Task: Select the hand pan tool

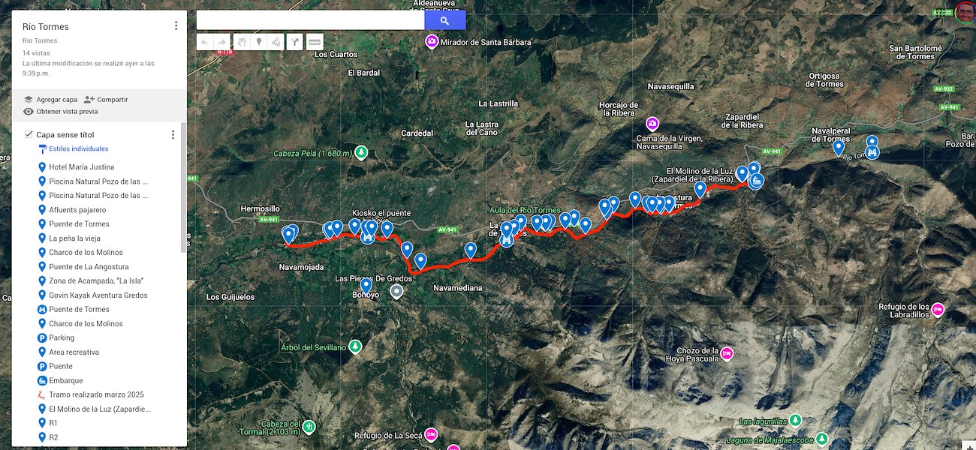Action: 241,42
